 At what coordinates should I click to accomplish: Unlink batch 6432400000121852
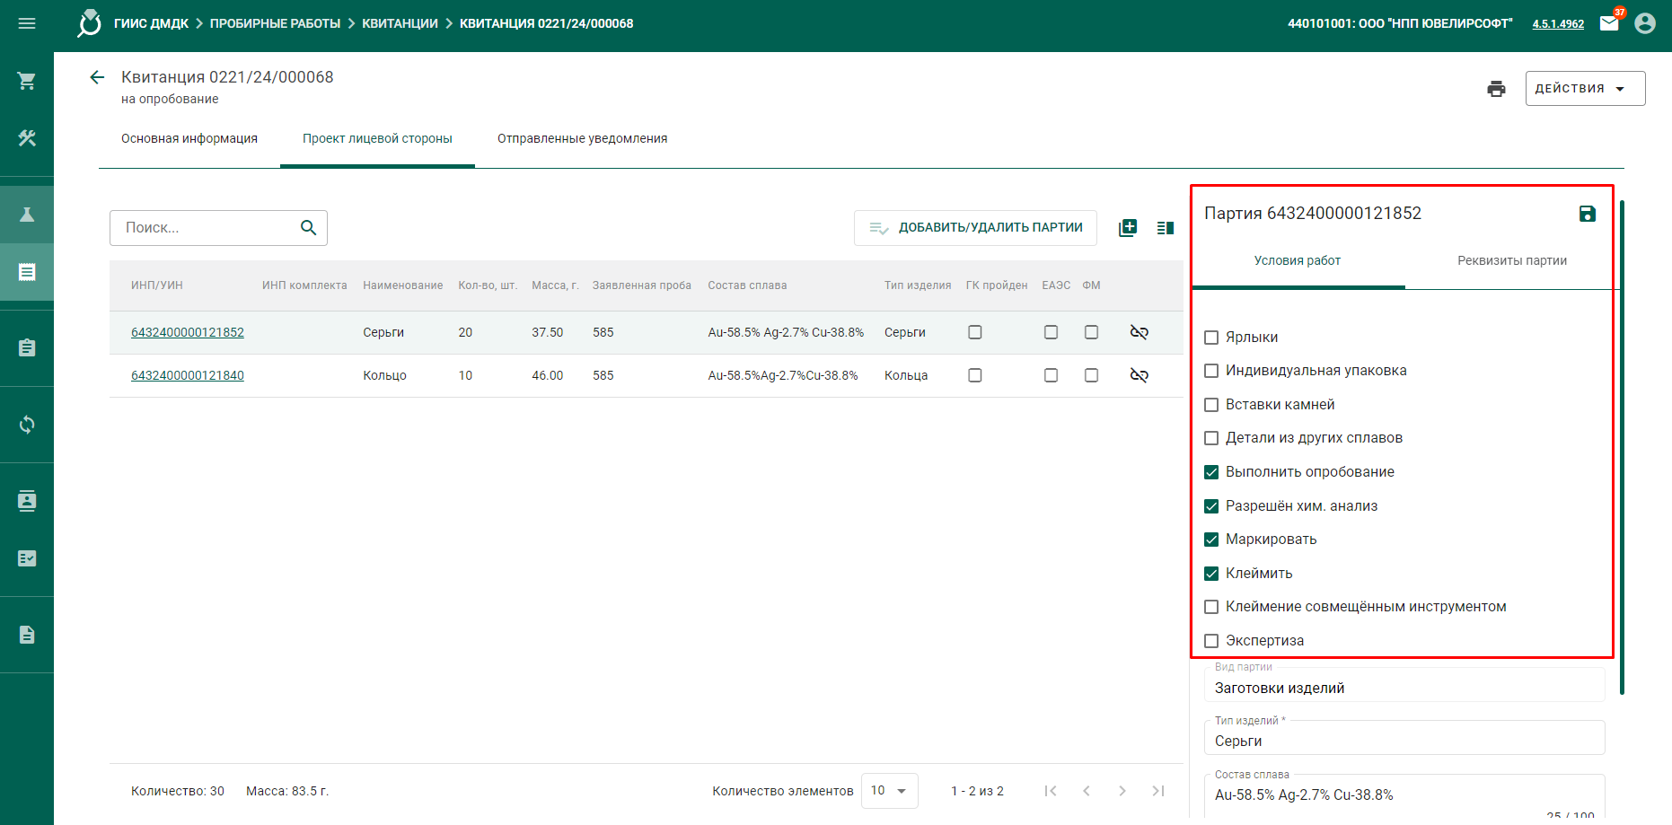1139,332
